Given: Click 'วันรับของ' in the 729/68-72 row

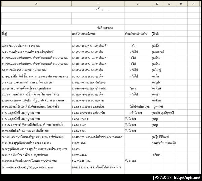Looking at the screenshot, I should (x=138, y=161).
